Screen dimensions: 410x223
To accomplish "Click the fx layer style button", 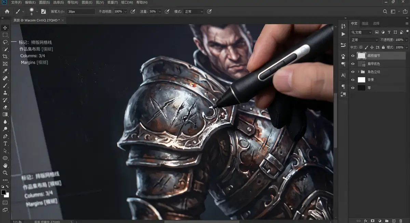I will point(365,221).
